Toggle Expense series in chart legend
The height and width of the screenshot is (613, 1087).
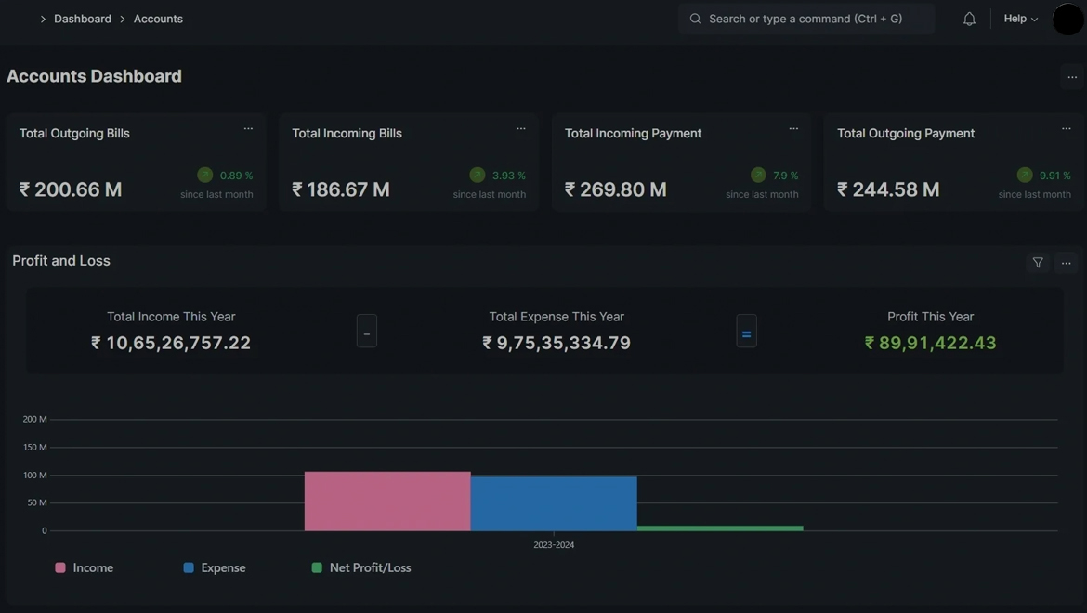tap(215, 567)
